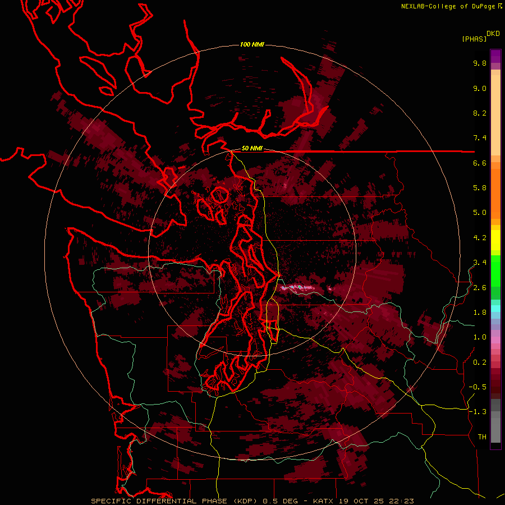
Task: Select the -0.5 scale value
Action: [478, 387]
